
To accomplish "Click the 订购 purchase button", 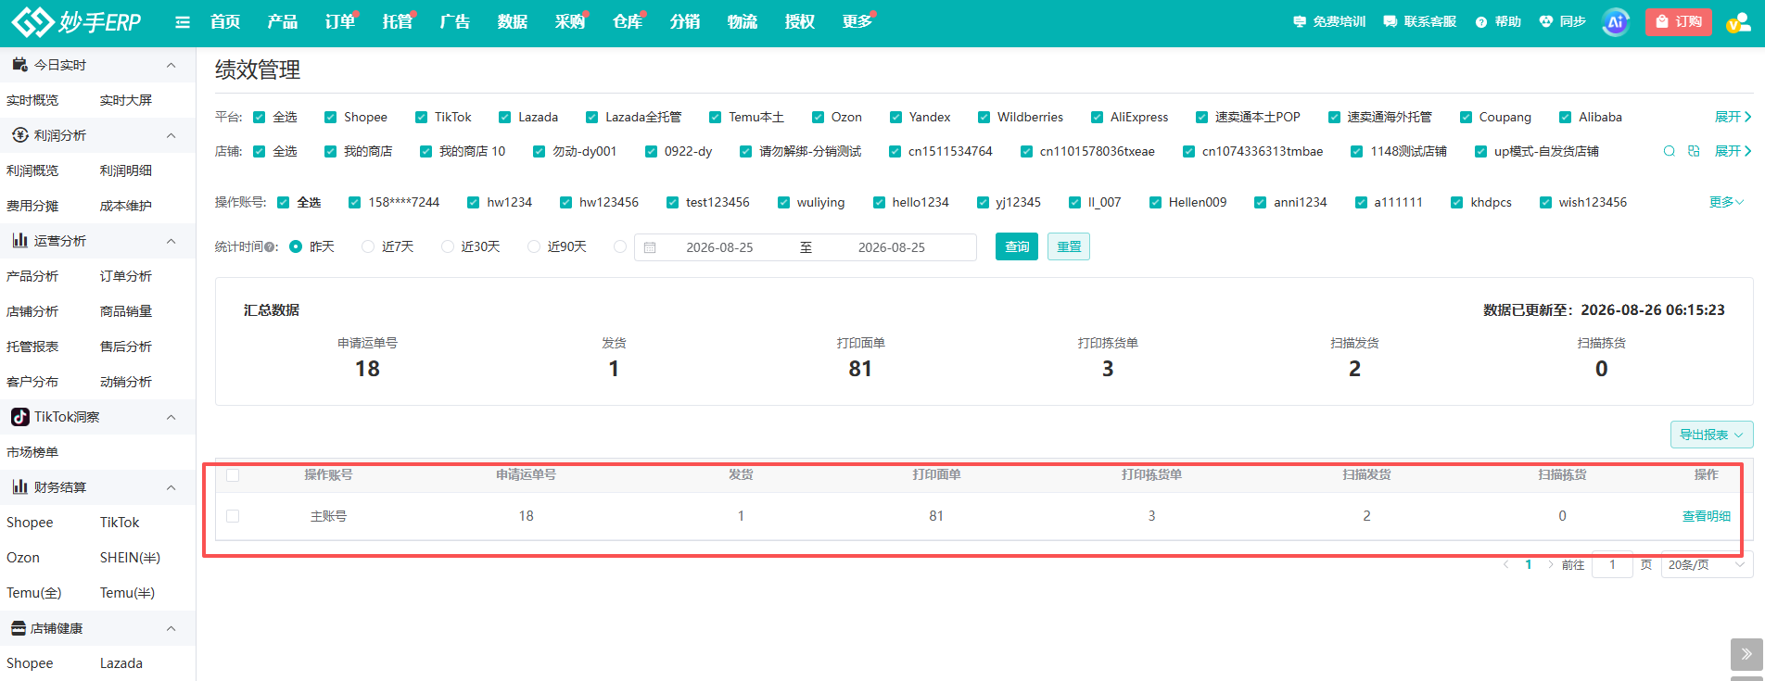I will point(1679,21).
